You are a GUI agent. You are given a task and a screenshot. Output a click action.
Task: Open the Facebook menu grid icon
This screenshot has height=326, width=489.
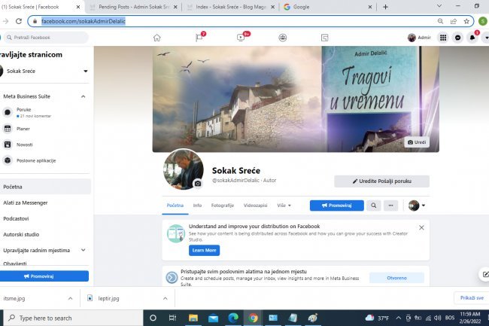(x=443, y=38)
